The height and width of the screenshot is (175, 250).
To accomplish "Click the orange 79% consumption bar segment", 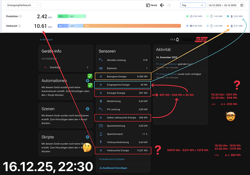I will point(132,26).
